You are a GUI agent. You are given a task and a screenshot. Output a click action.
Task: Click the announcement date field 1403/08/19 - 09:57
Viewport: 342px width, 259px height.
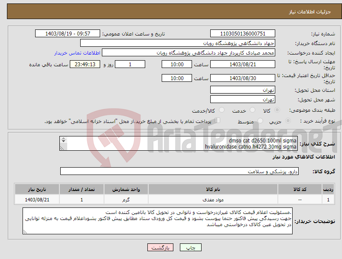pos(68,34)
